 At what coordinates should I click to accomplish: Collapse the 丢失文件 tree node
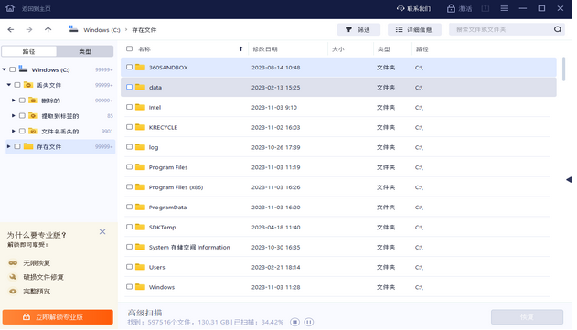[9, 85]
